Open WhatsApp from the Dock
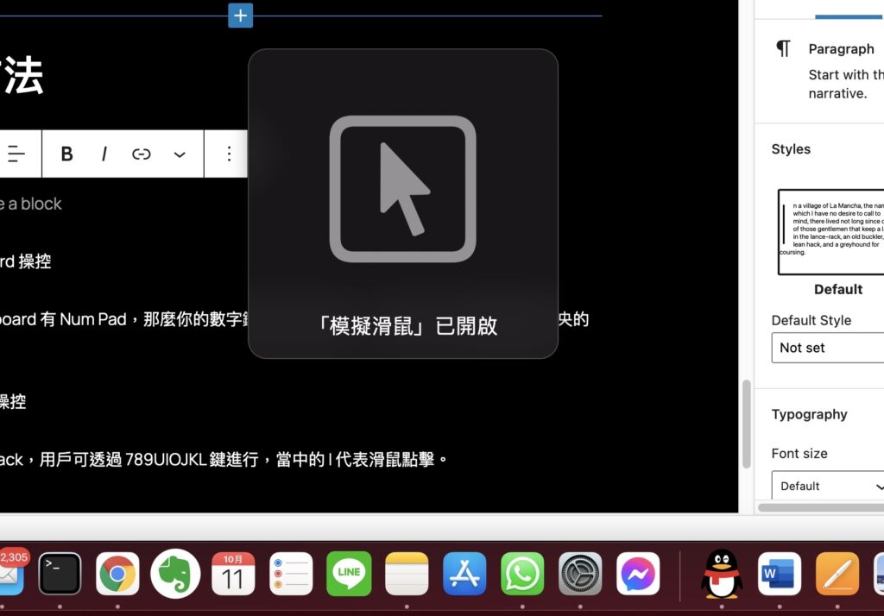This screenshot has height=616, width=884. click(521, 572)
